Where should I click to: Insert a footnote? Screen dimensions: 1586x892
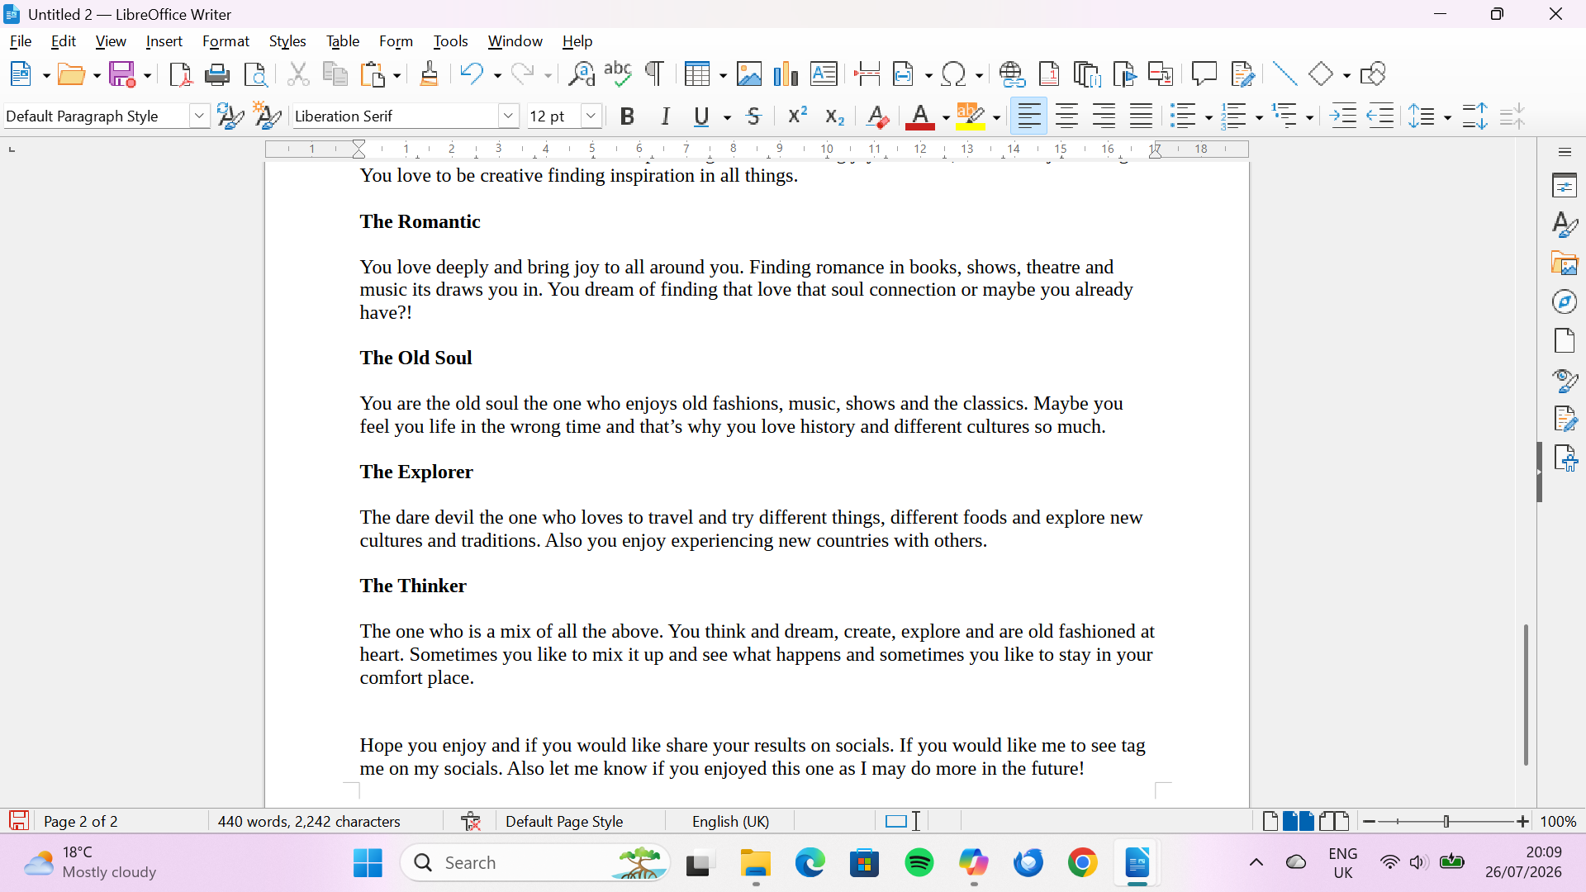(x=1049, y=74)
